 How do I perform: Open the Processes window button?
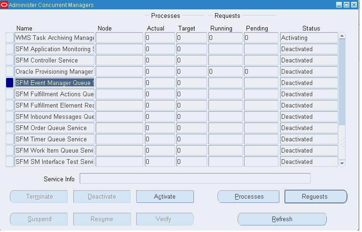249,197
